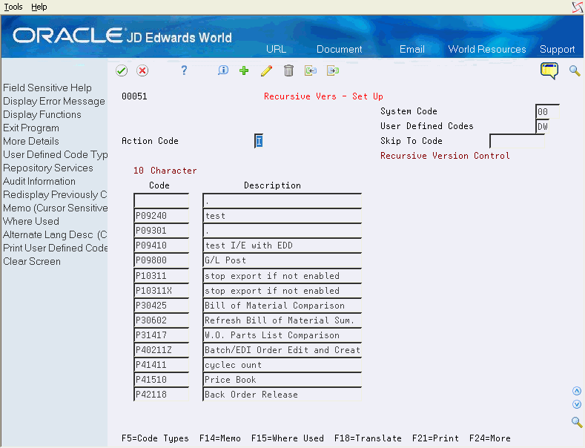
Task: Click description 'Price Book'
Action: [x=282, y=380]
